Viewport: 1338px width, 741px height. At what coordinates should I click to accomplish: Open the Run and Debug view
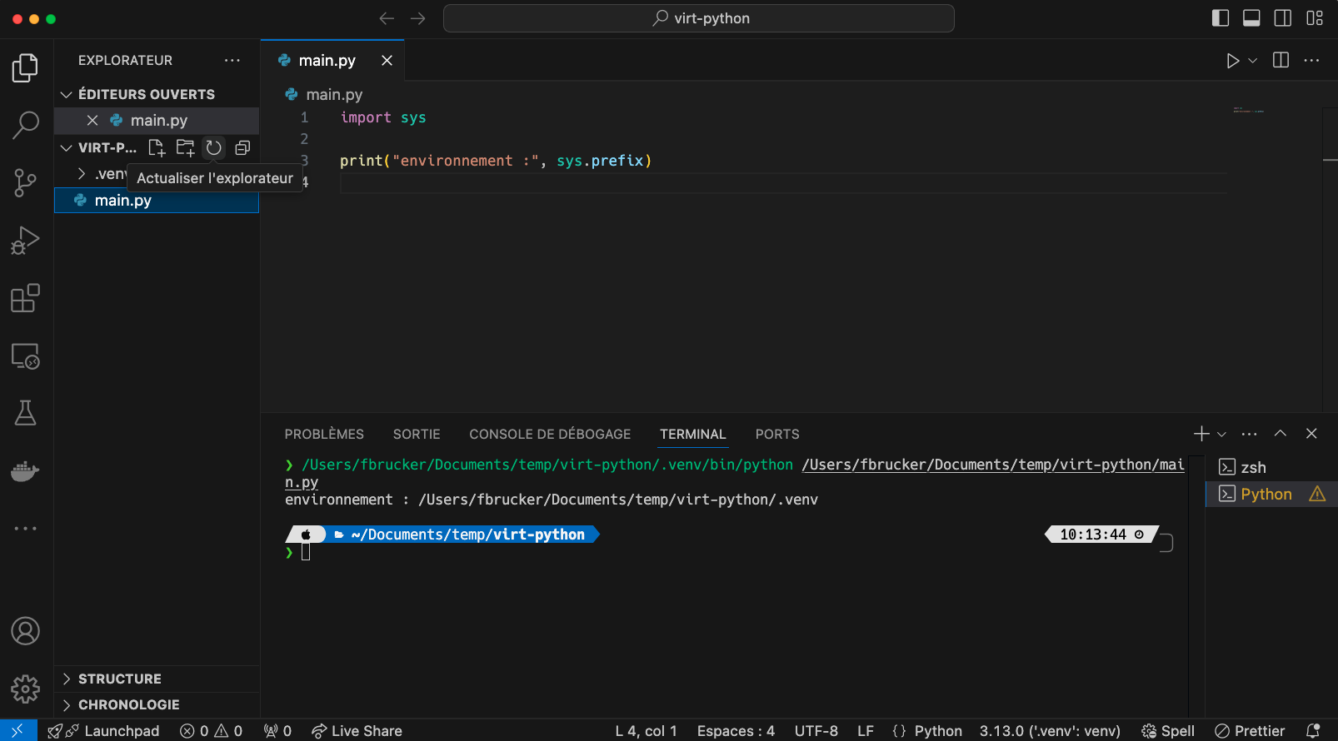pyautogui.click(x=25, y=241)
